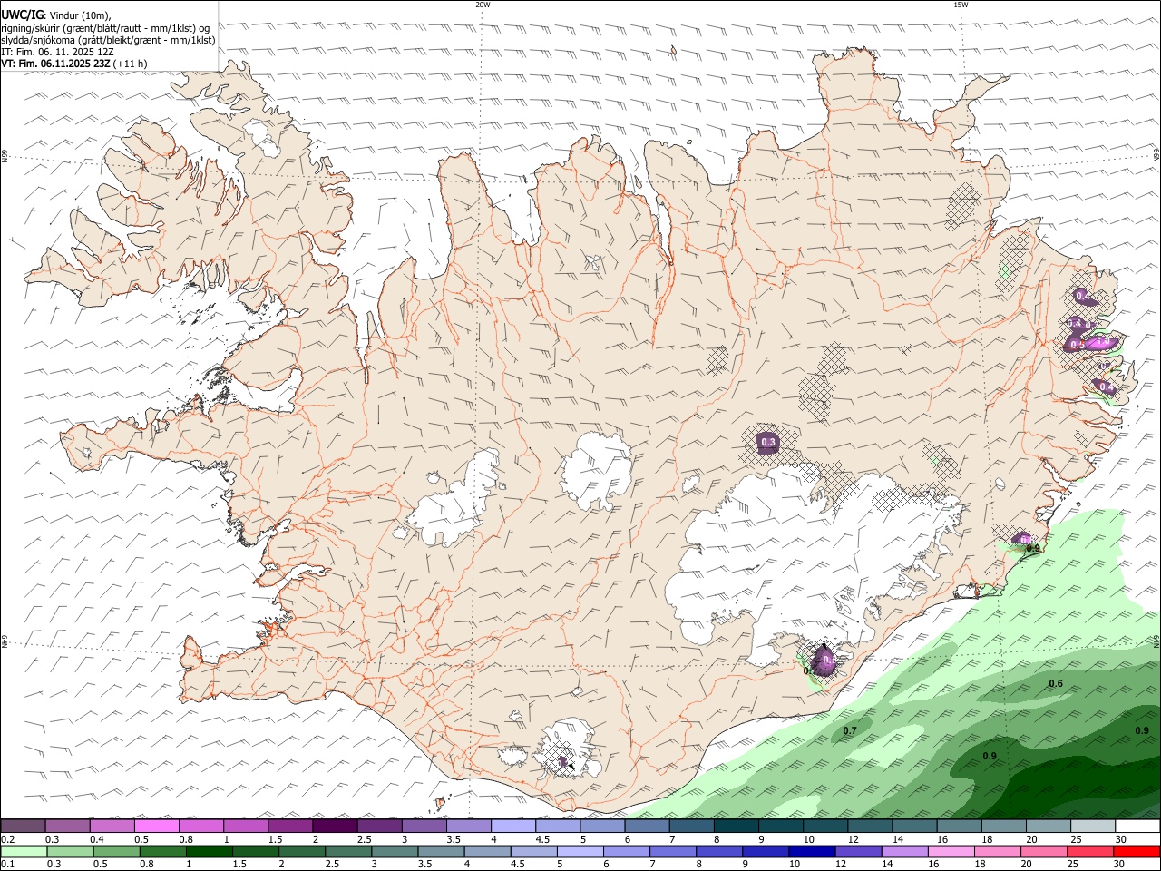Click the 'rigning/skúrir' legend description line

tap(105, 28)
